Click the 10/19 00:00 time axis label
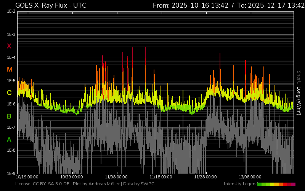Image resolution: width=305 pixels, height=191 pixels. [27, 177]
